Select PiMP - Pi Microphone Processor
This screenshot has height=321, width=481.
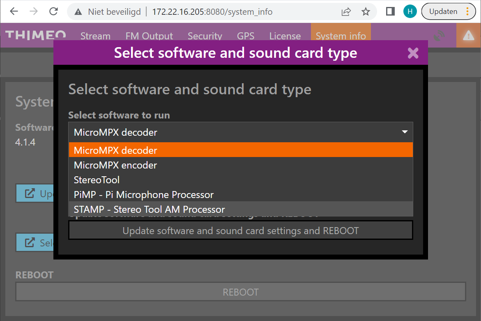[x=241, y=194]
